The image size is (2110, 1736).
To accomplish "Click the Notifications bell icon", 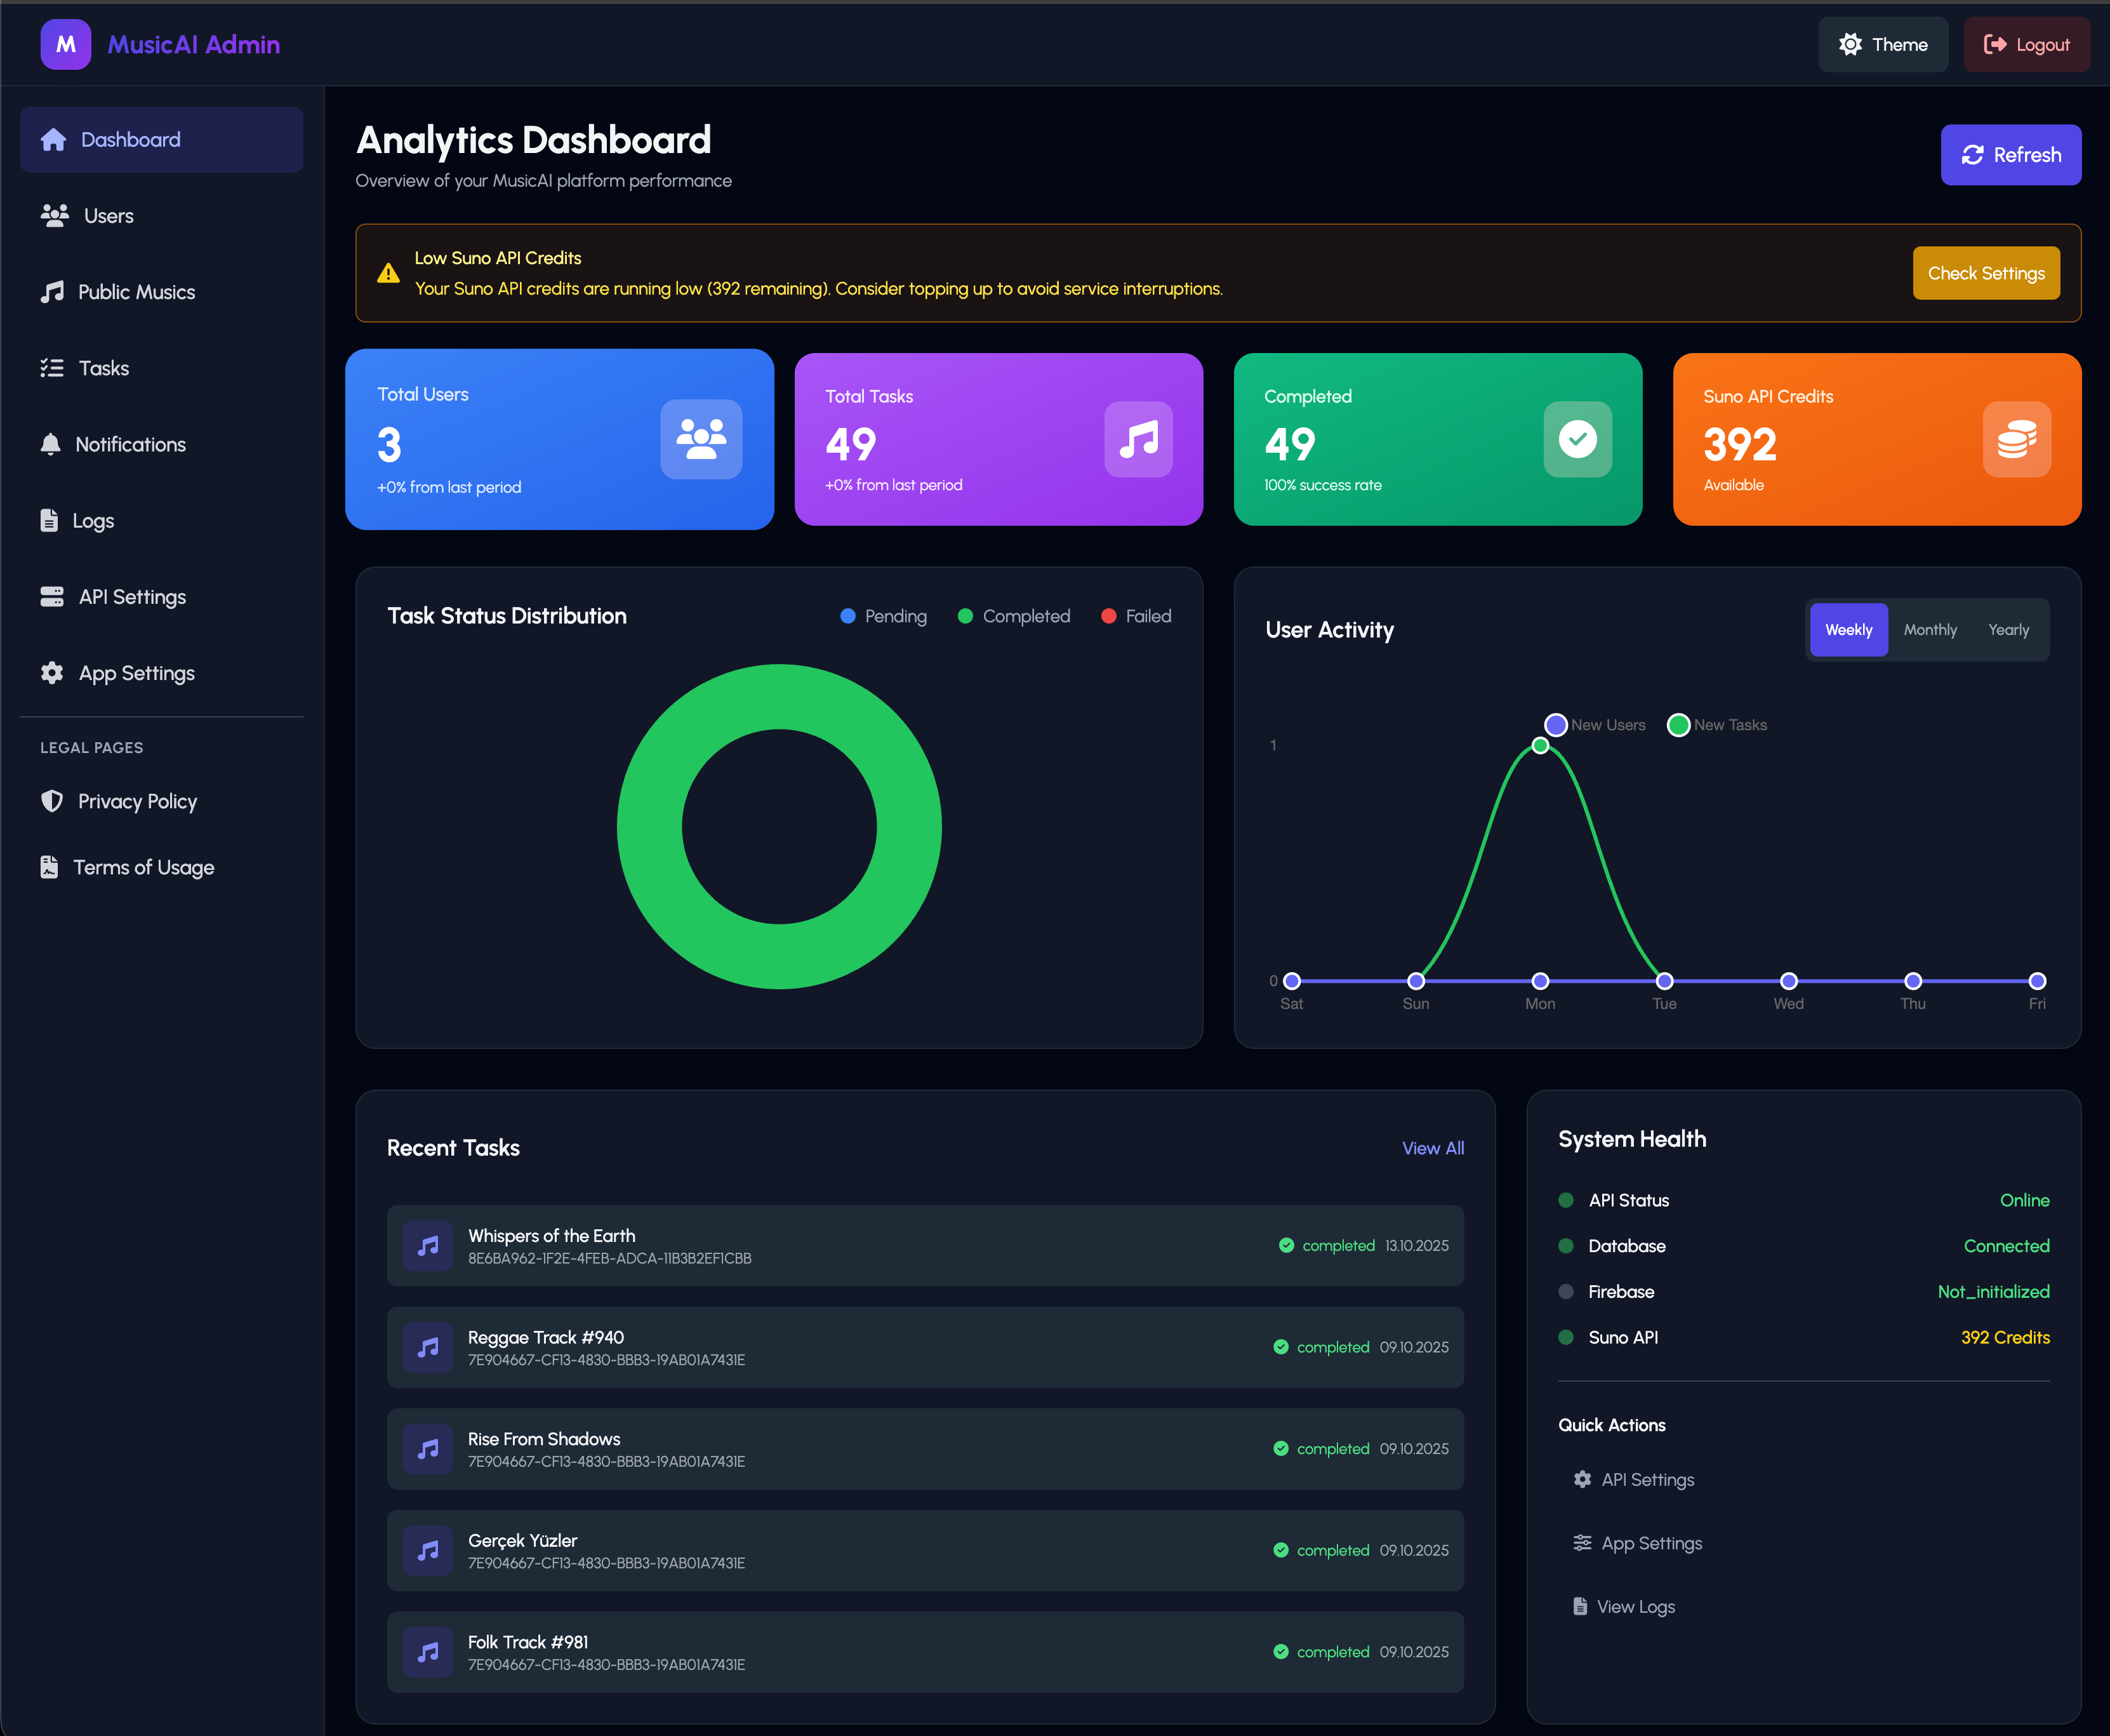I will (x=50, y=445).
